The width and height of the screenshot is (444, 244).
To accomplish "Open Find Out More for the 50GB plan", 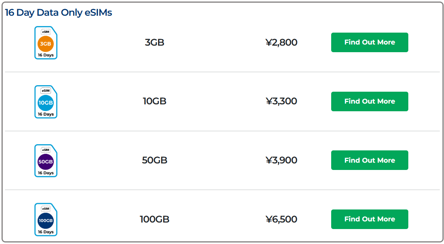I will click(x=370, y=160).
